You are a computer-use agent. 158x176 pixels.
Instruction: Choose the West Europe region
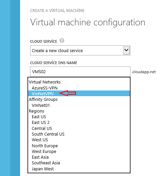(79, 151)
